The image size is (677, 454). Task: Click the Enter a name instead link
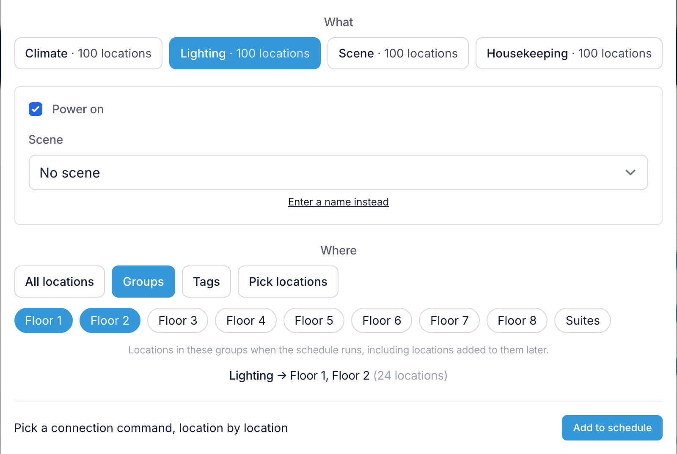(x=338, y=202)
